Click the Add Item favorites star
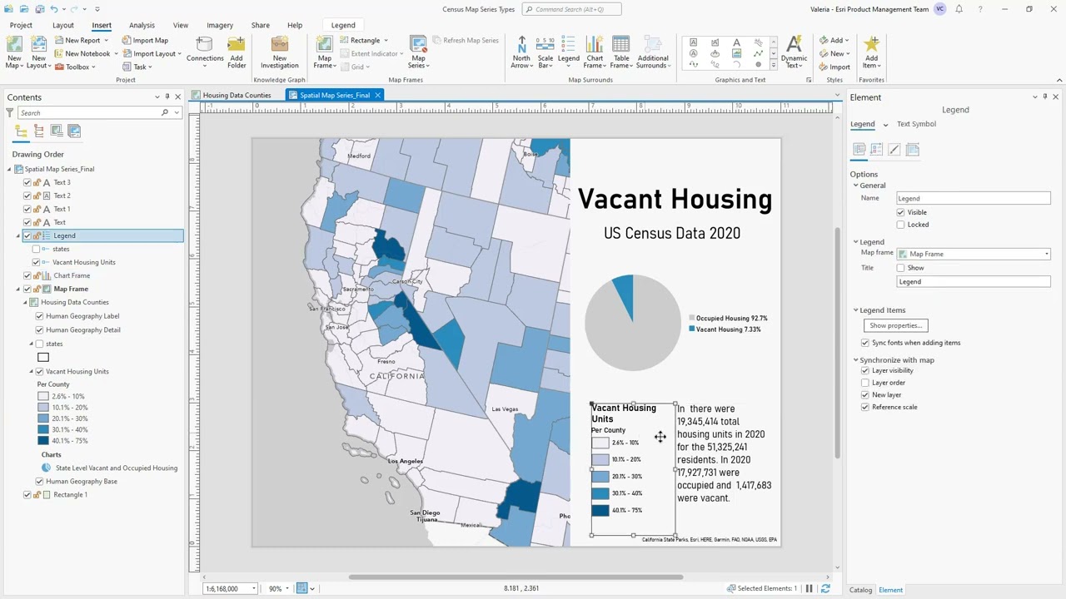The width and height of the screenshot is (1066, 599). [871, 52]
